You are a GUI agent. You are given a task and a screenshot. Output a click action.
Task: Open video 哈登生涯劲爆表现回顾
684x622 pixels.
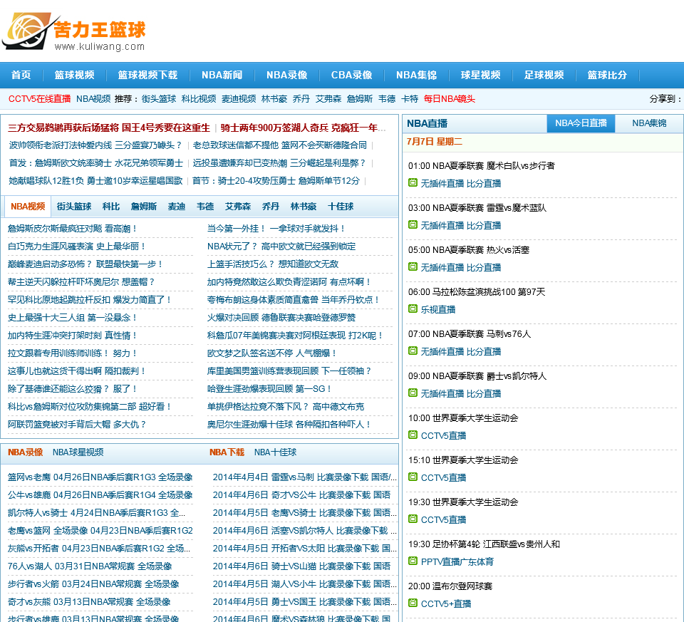269,388
